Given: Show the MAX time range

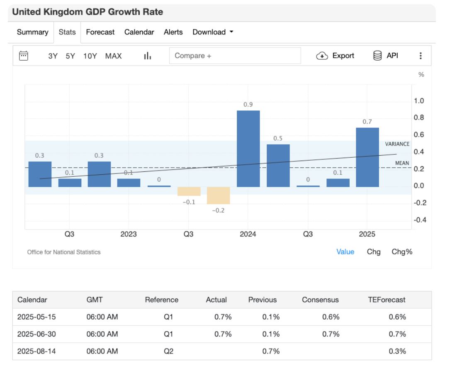Looking at the screenshot, I should [x=113, y=56].
